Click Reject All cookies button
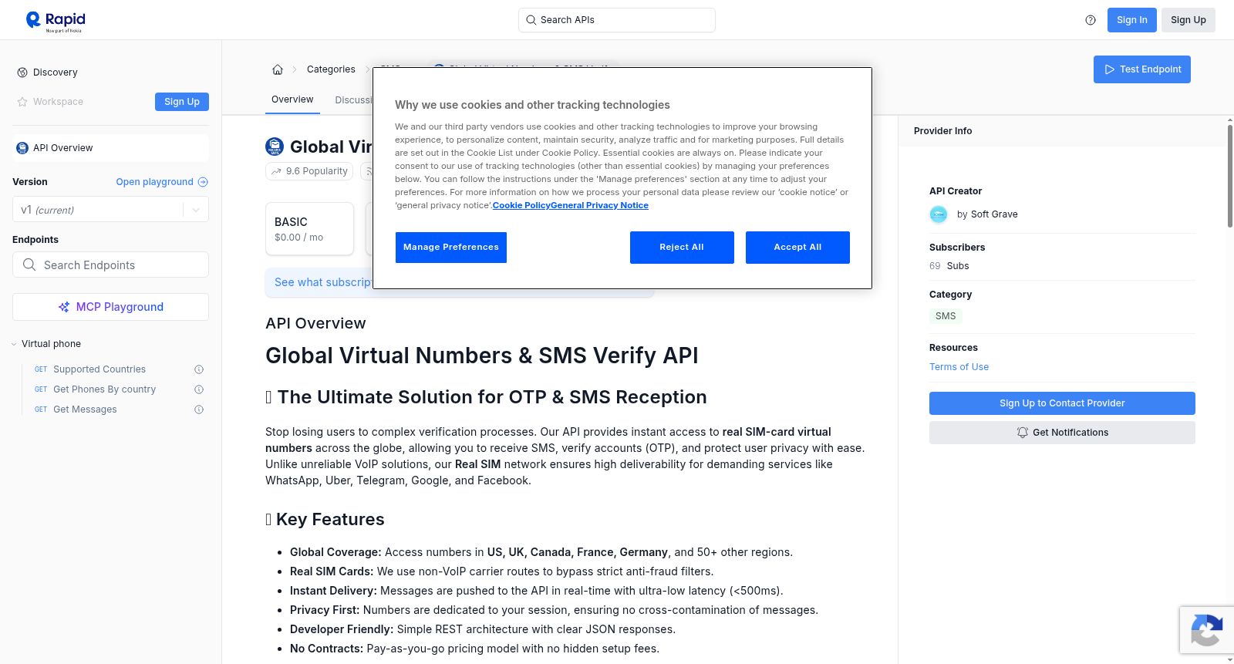 click(x=682, y=248)
